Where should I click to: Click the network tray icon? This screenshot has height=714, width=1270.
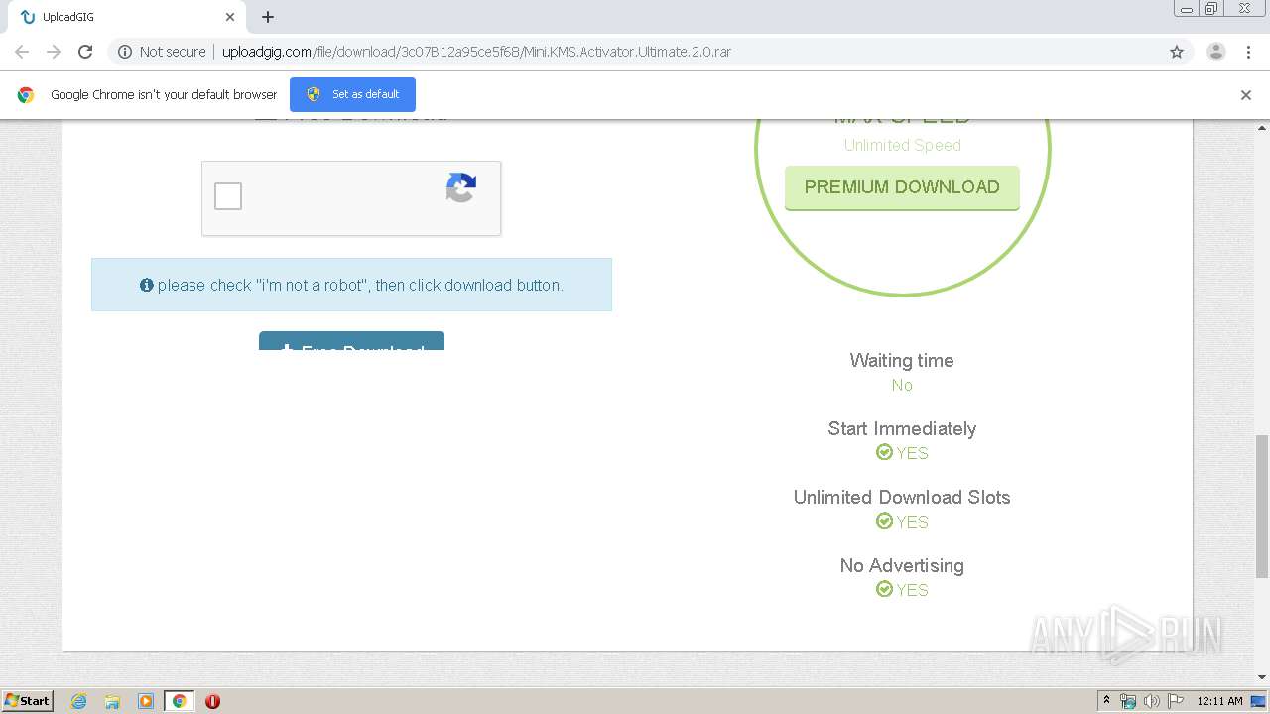(1127, 701)
